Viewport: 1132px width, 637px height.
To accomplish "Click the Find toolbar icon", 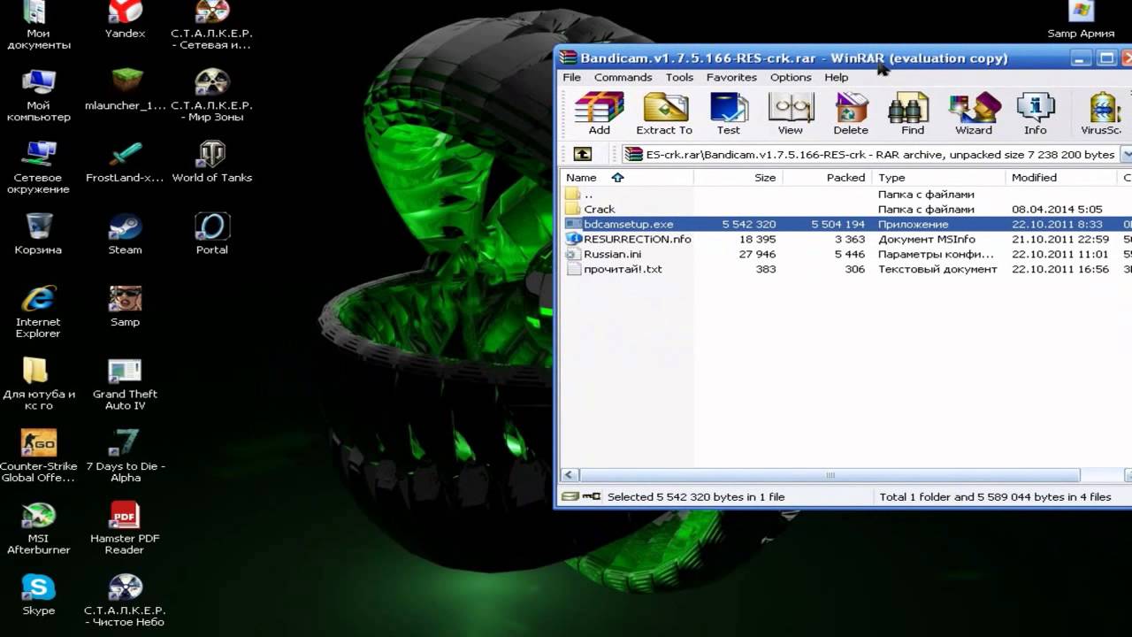I will (x=912, y=114).
